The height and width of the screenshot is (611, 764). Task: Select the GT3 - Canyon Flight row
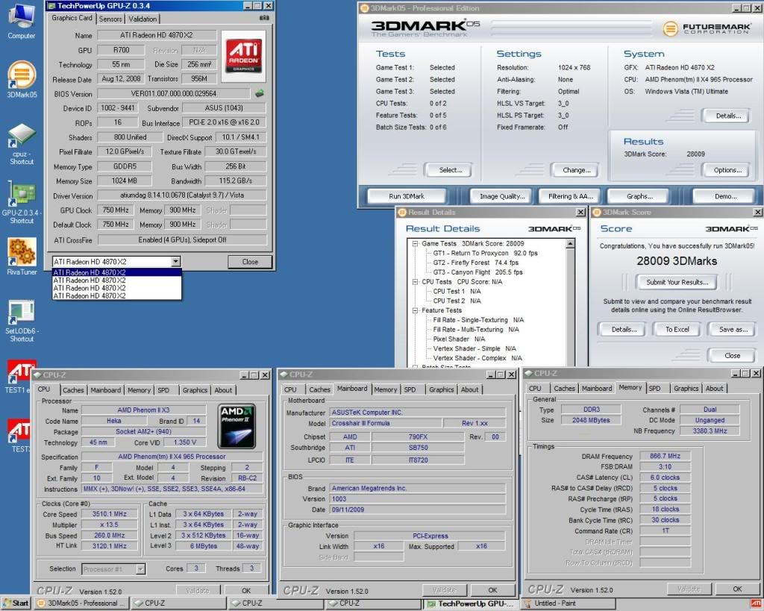[478, 272]
